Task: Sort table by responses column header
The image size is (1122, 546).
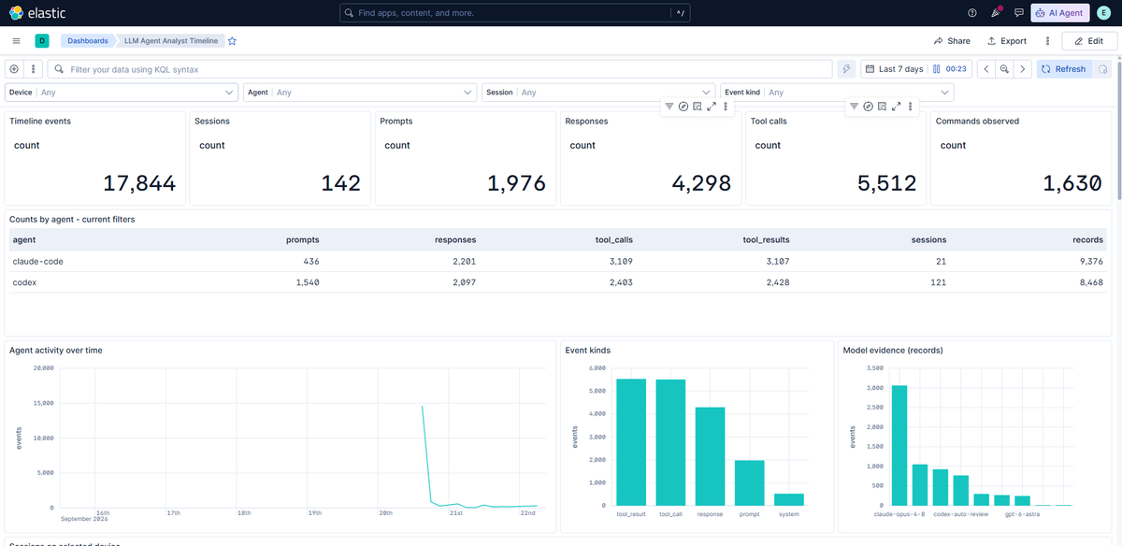Action: tap(455, 240)
